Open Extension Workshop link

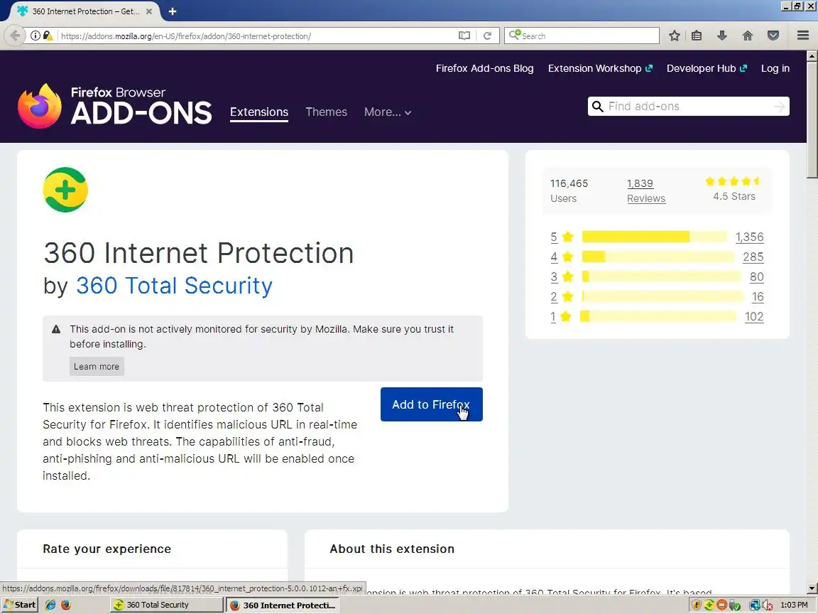600,68
